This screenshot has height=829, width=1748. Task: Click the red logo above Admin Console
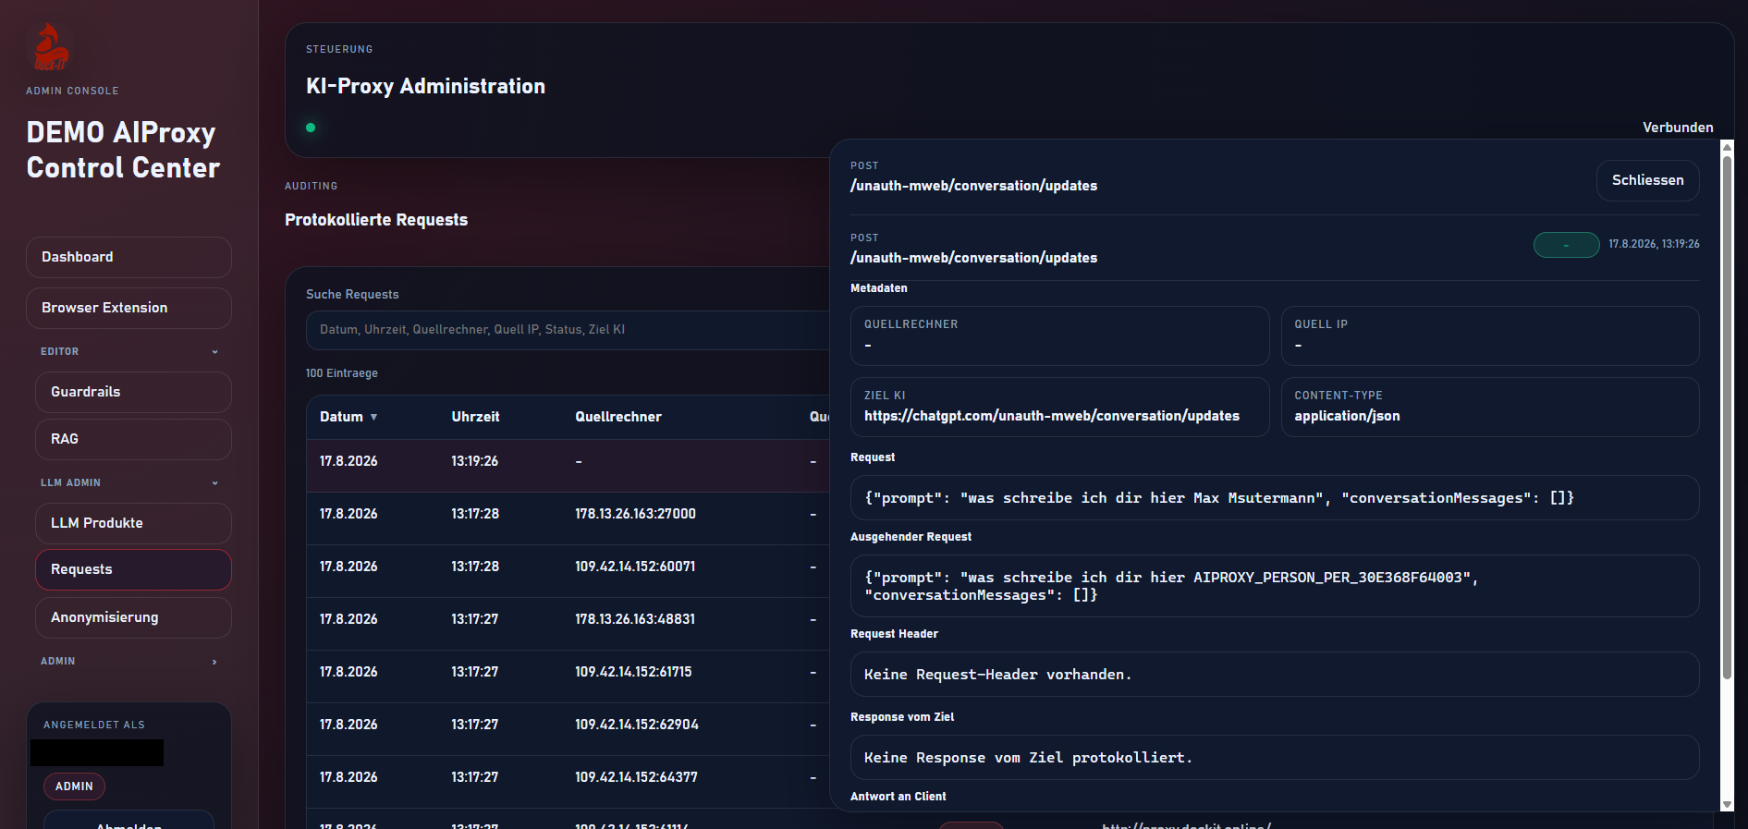click(51, 47)
